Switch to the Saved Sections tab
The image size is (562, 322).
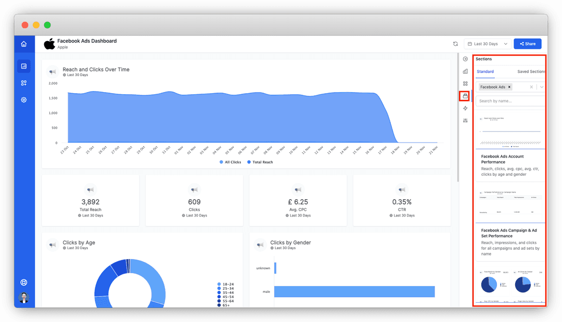tap(531, 72)
